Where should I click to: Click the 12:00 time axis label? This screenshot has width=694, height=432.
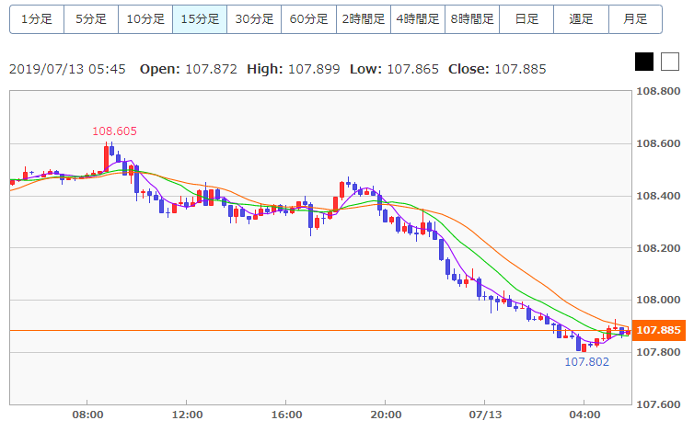click(x=187, y=415)
